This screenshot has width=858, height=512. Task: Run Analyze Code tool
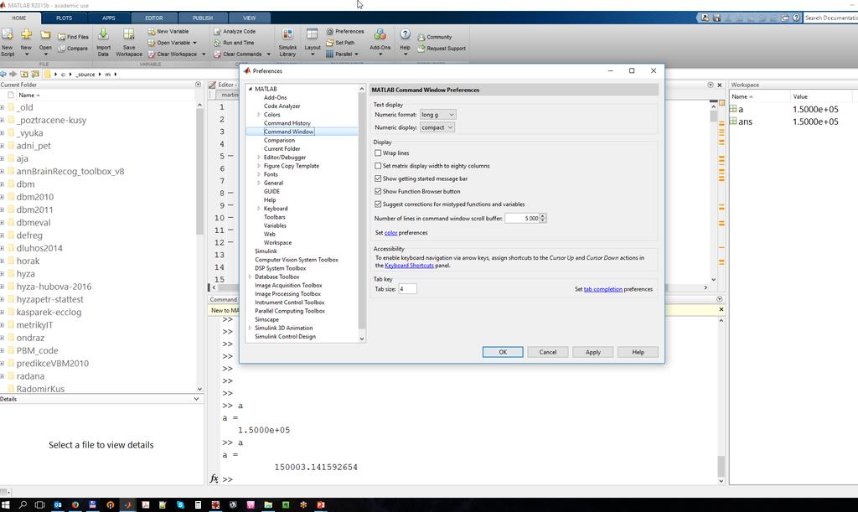(x=235, y=31)
